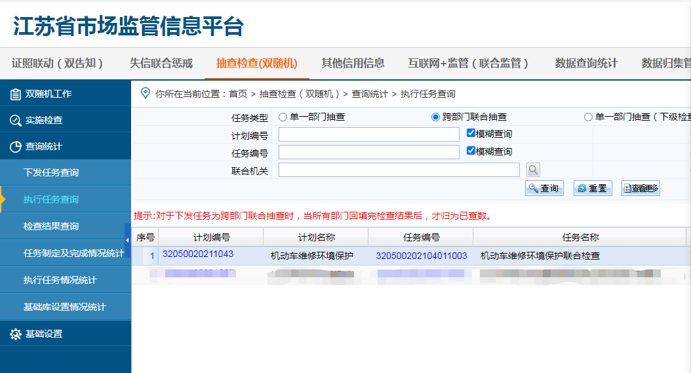Open the 失信联合惩戒 tab
Screen dimensions: 691x373
point(161,64)
